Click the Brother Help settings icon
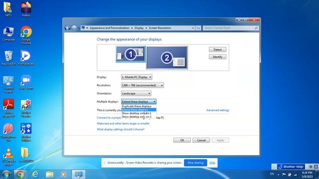This screenshot has height=179, width=319. click(x=311, y=167)
